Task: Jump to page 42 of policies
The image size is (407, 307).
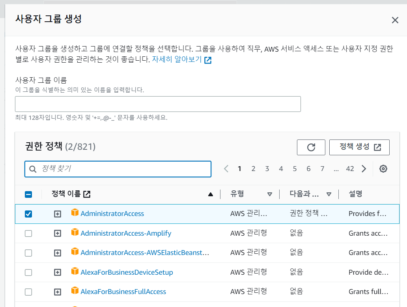Action: coord(350,169)
